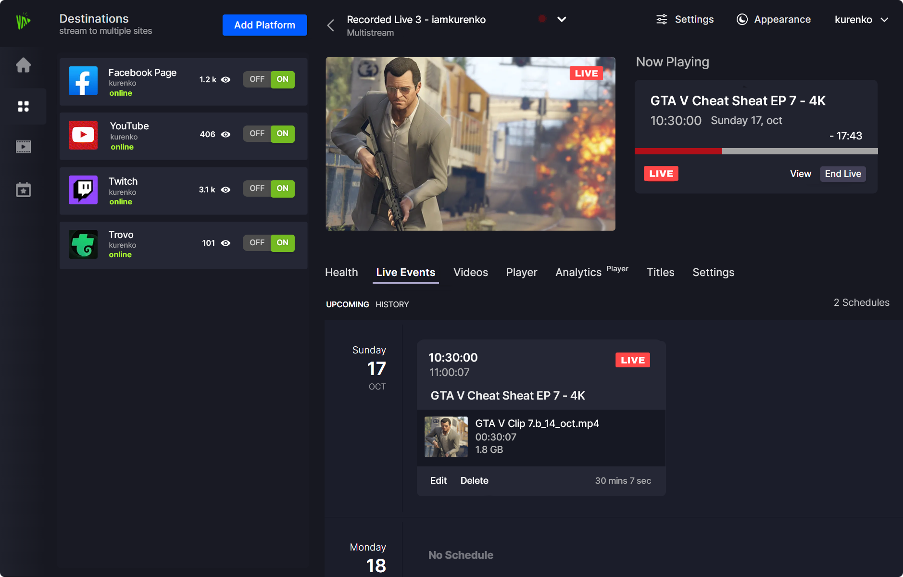Toggle the Twitch destination off
The height and width of the screenshot is (577, 903).
coord(257,188)
